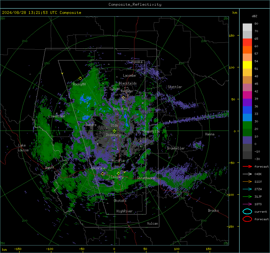Viewport: 270px width, 253px height.
Task: Click the 80 value on dBZ scale
Action: pyautogui.click(x=256, y=23)
